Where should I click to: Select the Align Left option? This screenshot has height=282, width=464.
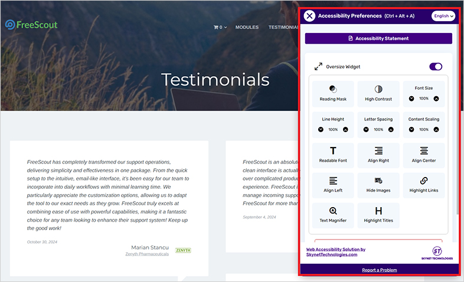(x=333, y=185)
